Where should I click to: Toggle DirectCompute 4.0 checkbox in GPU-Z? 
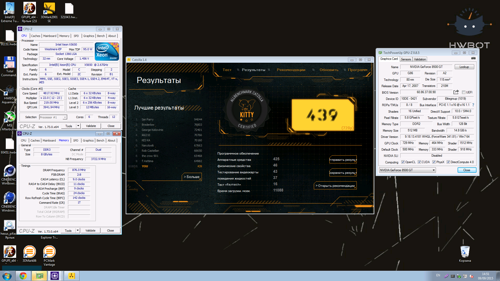point(448,162)
